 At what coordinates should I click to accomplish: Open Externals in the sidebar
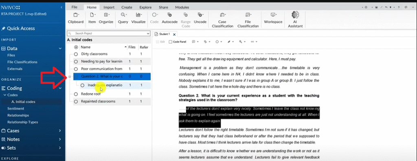(15, 68)
